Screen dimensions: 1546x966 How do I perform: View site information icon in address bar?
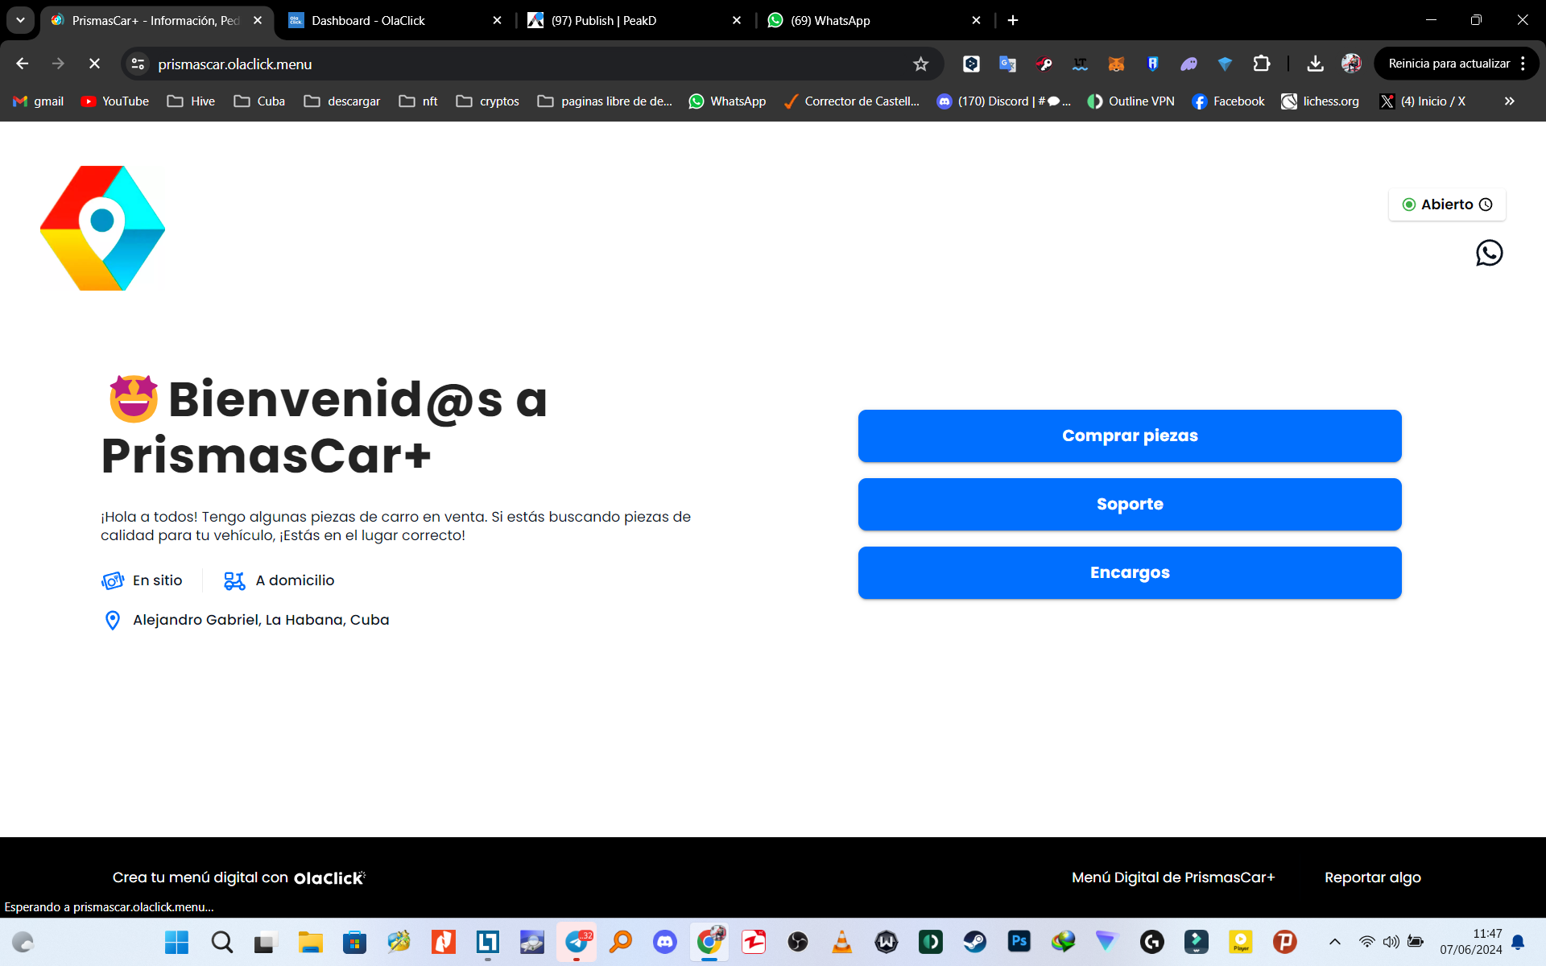[138, 64]
